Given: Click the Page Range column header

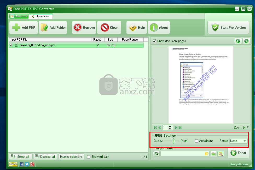Looking at the screenshot, I should (130, 40).
